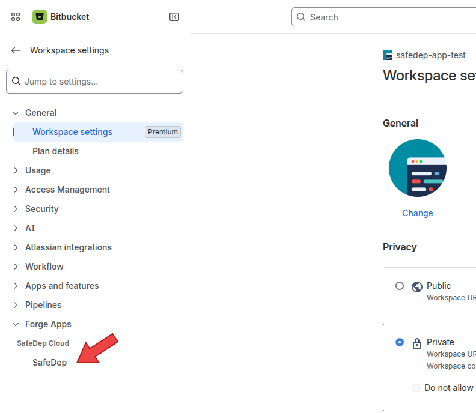Click the Privacy section heading
The width and height of the screenshot is (476, 413).
pyautogui.click(x=400, y=247)
